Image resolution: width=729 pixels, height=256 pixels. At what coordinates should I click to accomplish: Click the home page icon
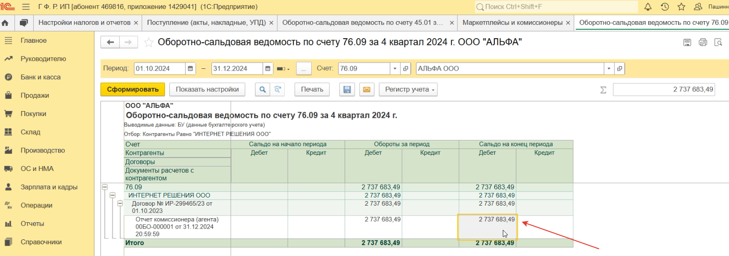coord(5,22)
